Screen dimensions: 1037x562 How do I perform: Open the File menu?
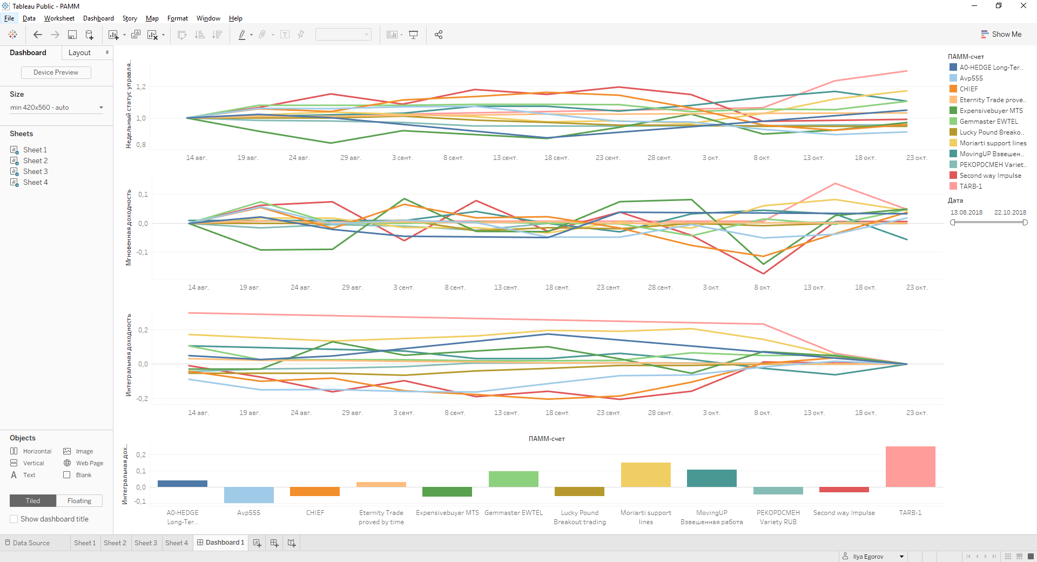(9, 18)
